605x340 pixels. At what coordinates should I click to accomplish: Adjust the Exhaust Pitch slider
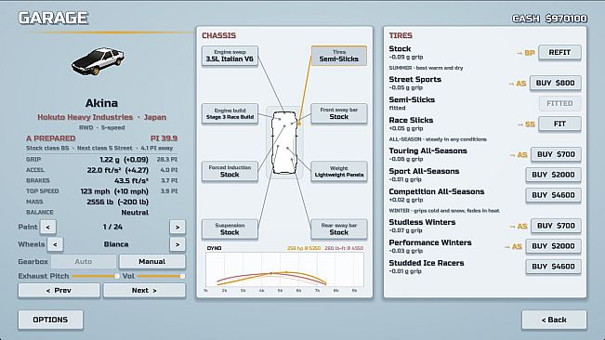pos(95,276)
